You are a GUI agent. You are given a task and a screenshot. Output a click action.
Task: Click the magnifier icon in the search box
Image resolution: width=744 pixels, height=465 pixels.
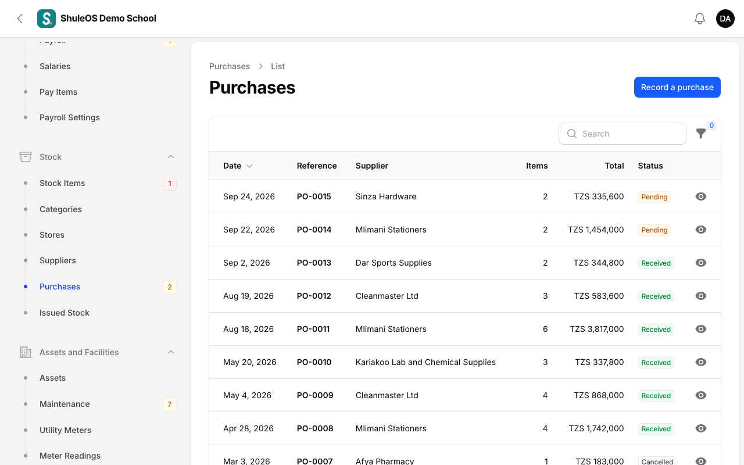point(572,134)
